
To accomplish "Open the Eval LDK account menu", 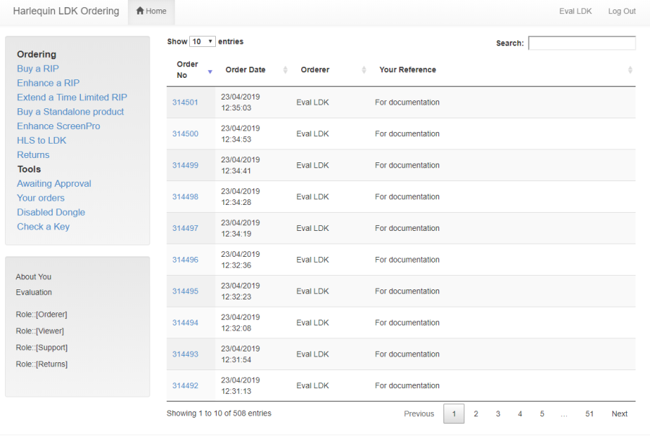I will click(x=575, y=12).
